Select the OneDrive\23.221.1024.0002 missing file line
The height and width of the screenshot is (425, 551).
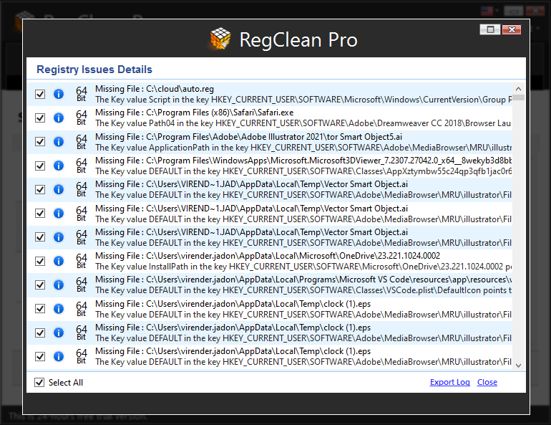268,255
